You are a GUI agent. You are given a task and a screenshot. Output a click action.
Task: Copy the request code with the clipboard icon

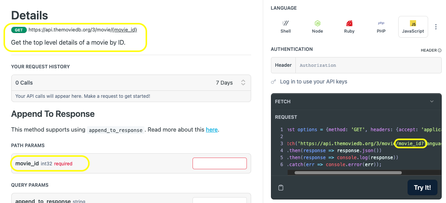281,187
